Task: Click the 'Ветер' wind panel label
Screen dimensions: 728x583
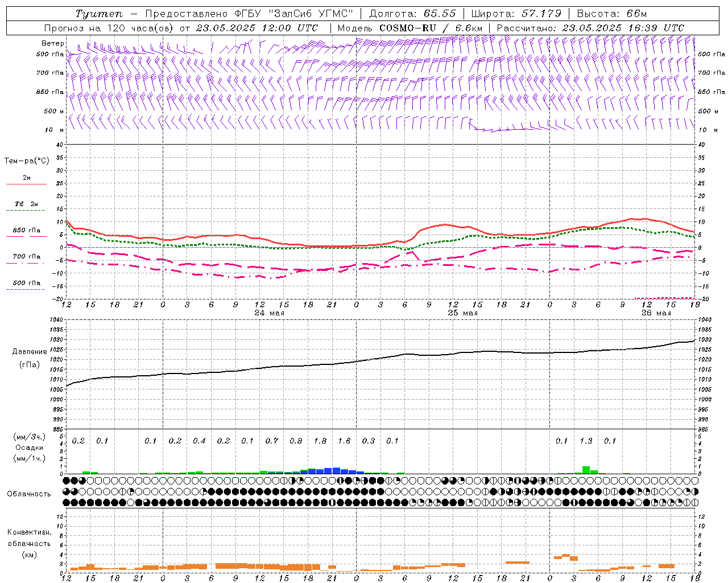Action: pos(52,43)
